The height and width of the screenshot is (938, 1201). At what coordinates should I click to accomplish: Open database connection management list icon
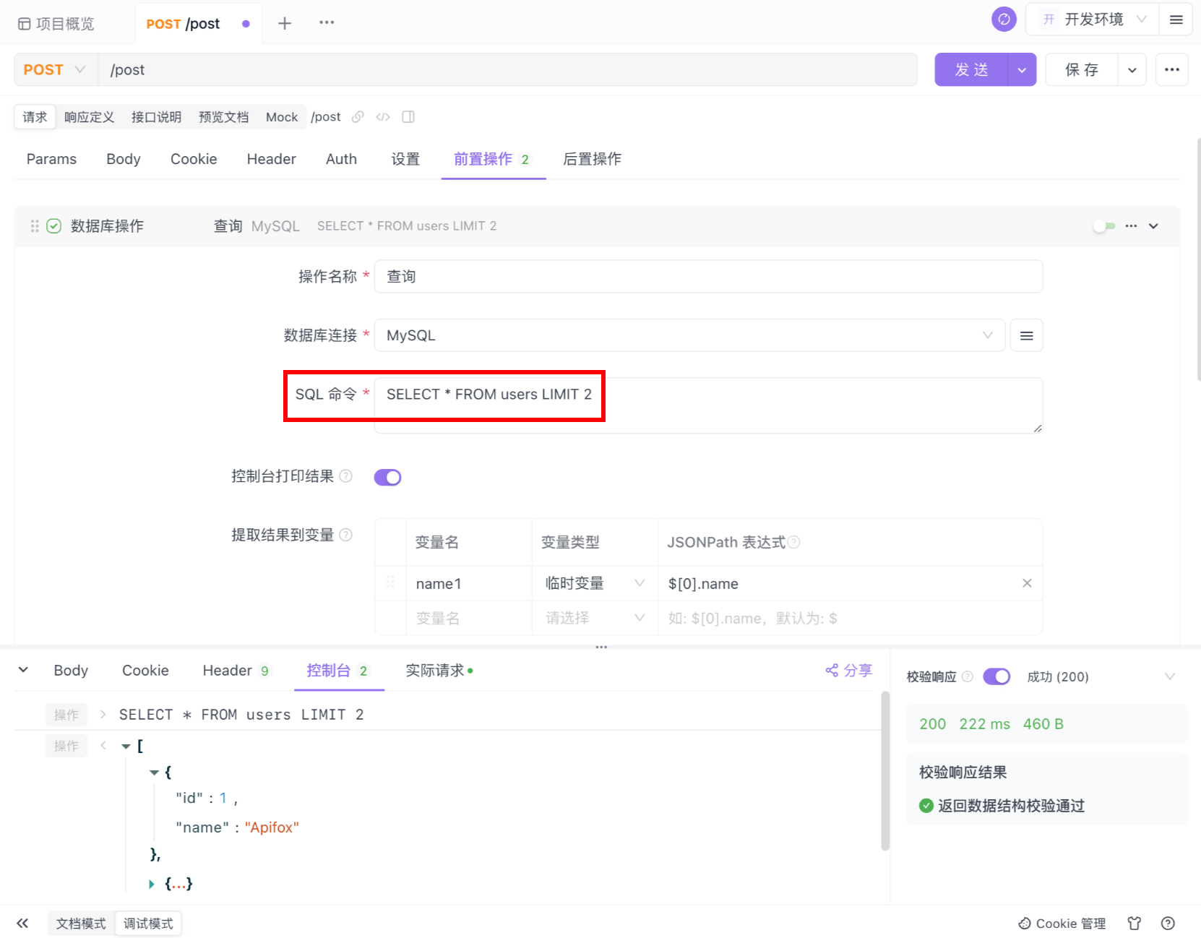coord(1026,335)
